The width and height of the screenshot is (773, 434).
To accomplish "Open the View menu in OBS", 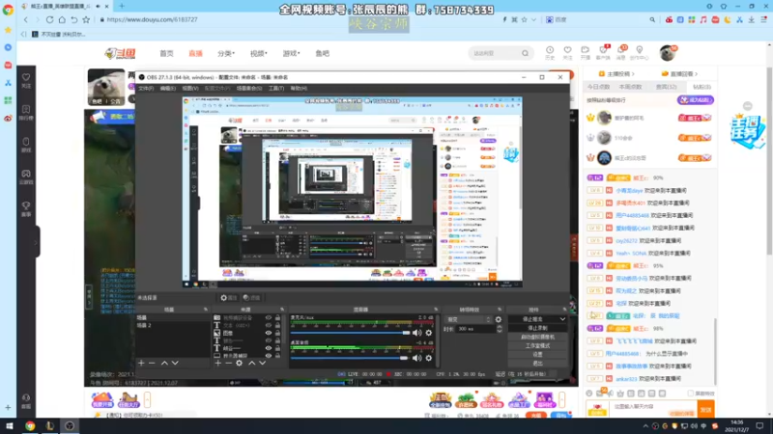I will (x=190, y=89).
